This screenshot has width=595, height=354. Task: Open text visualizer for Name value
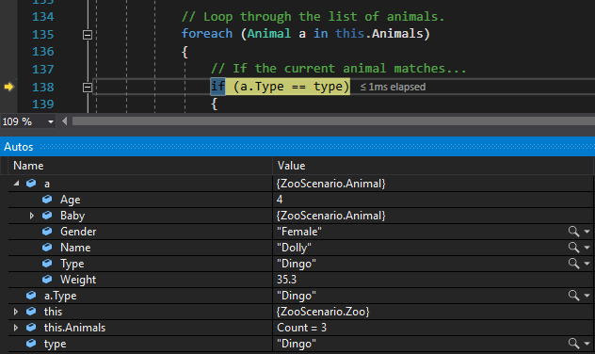pos(573,248)
